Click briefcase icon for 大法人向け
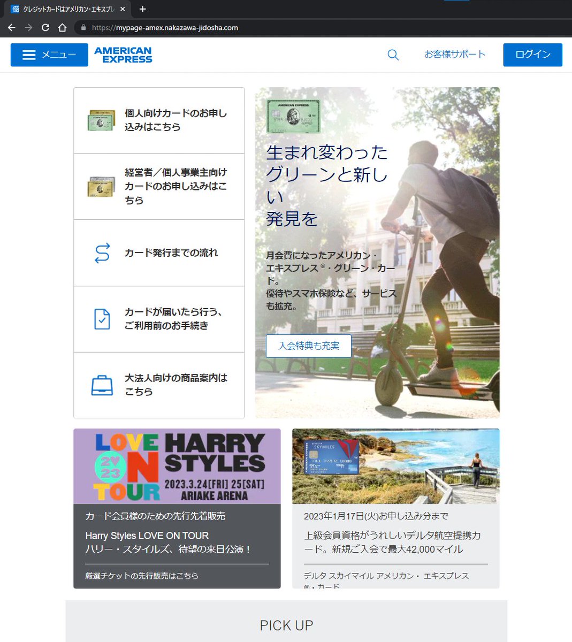The image size is (572, 642). point(102,385)
